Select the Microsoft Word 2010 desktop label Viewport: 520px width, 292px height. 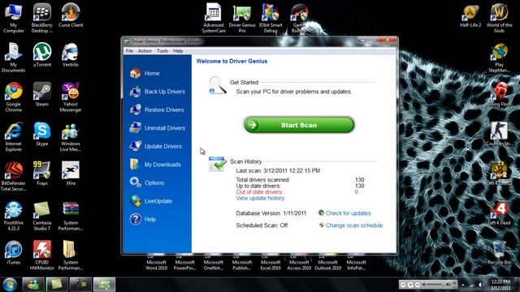coord(156,265)
